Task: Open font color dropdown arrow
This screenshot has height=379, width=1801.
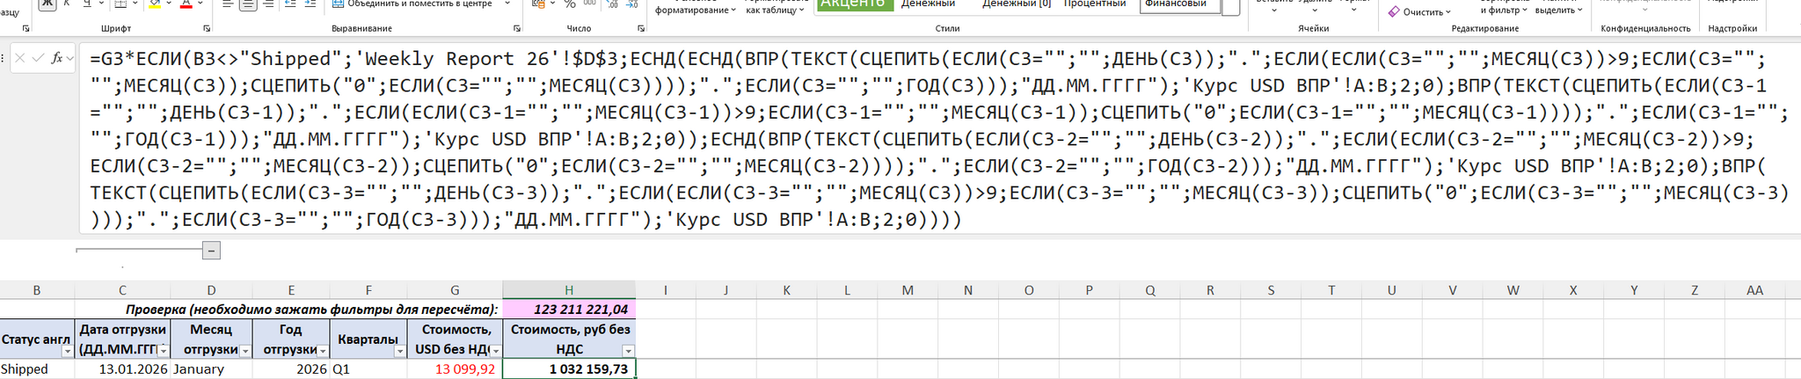Action: 201,4
